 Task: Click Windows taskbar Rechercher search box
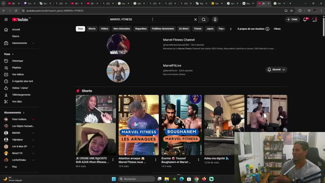137,179
